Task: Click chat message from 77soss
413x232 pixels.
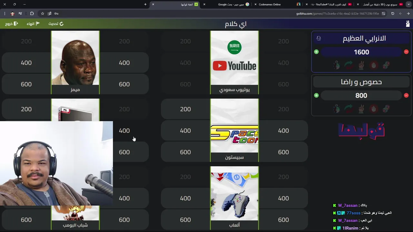Action: click(363, 213)
